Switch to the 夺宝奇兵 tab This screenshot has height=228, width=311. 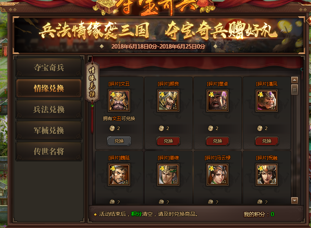point(49,67)
